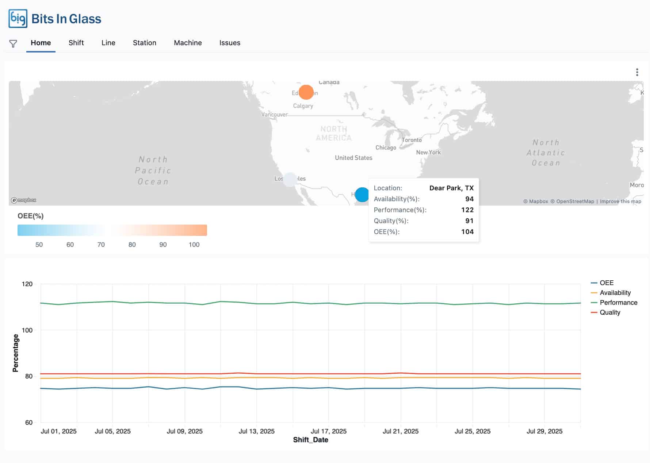Click the orange Edmonton map marker

click(306, 92)
